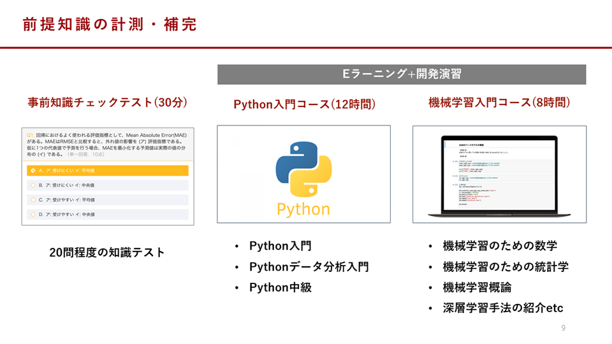Click the 機械学習概論 bullet item
This screenshot has height=344, width=612.
tap(477, 287)
